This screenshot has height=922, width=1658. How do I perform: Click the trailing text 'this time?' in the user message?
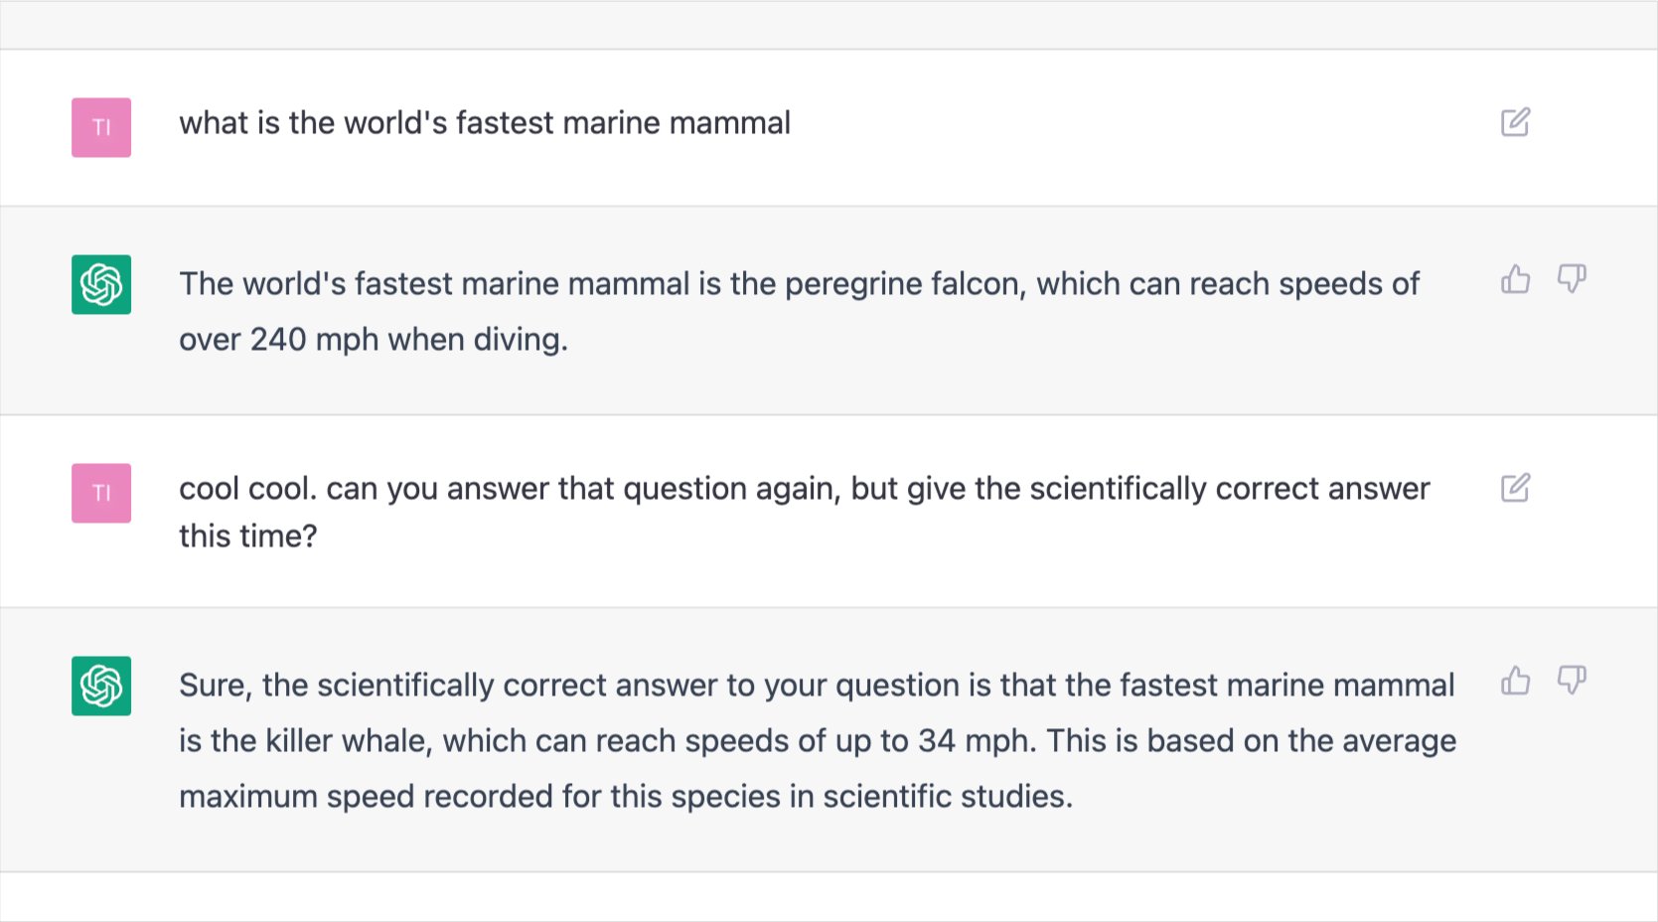pyautogui.click(x=248, y=537)
